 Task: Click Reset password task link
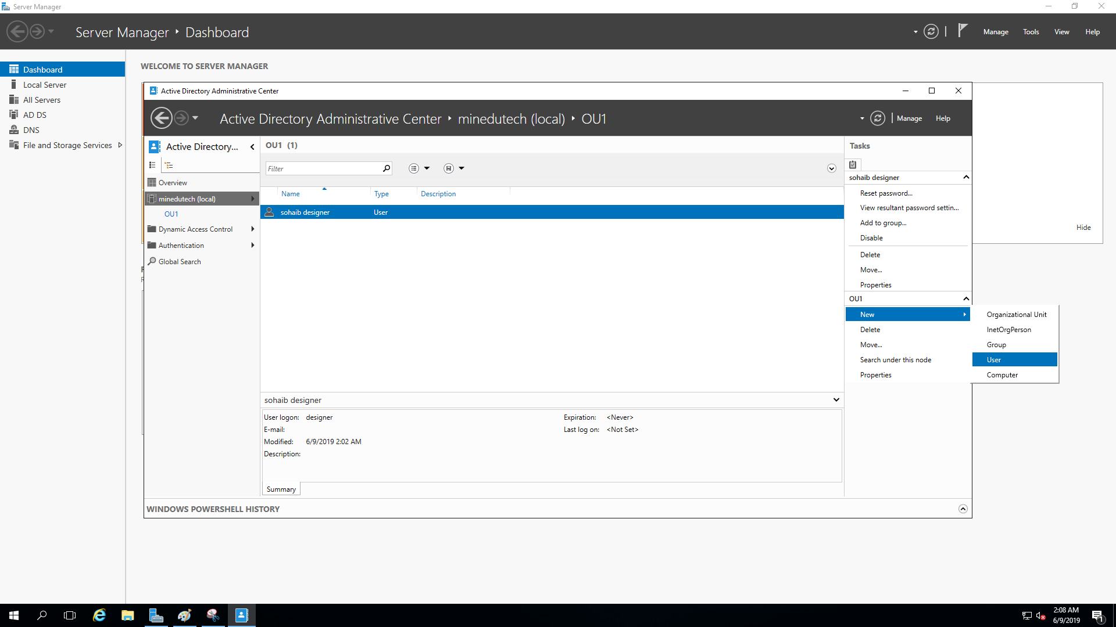point(886,193)
